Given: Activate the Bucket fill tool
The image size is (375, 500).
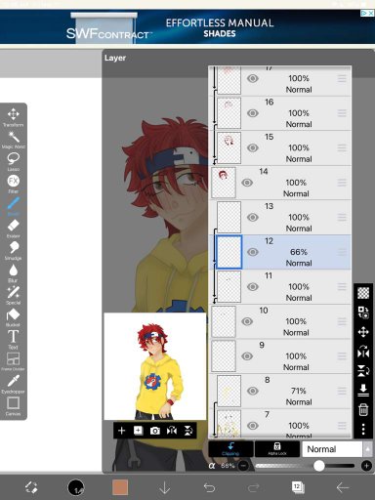Looking at the screenshot, I should tap(14, 317).
